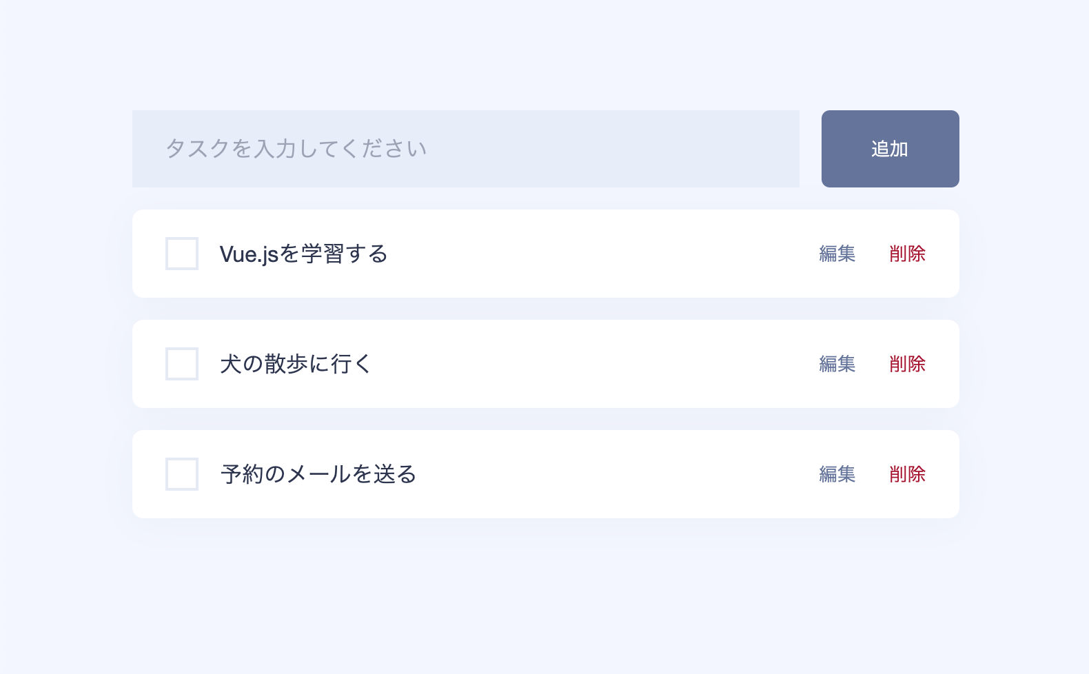The height and width of the screenshot is (674, 1089).
Task: Toggle the middle task's completion checkbox
Action: click(x=181, y=364)
